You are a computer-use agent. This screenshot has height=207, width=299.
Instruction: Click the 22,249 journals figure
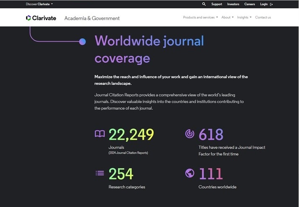pyautogui.click(x=131, y=135)
